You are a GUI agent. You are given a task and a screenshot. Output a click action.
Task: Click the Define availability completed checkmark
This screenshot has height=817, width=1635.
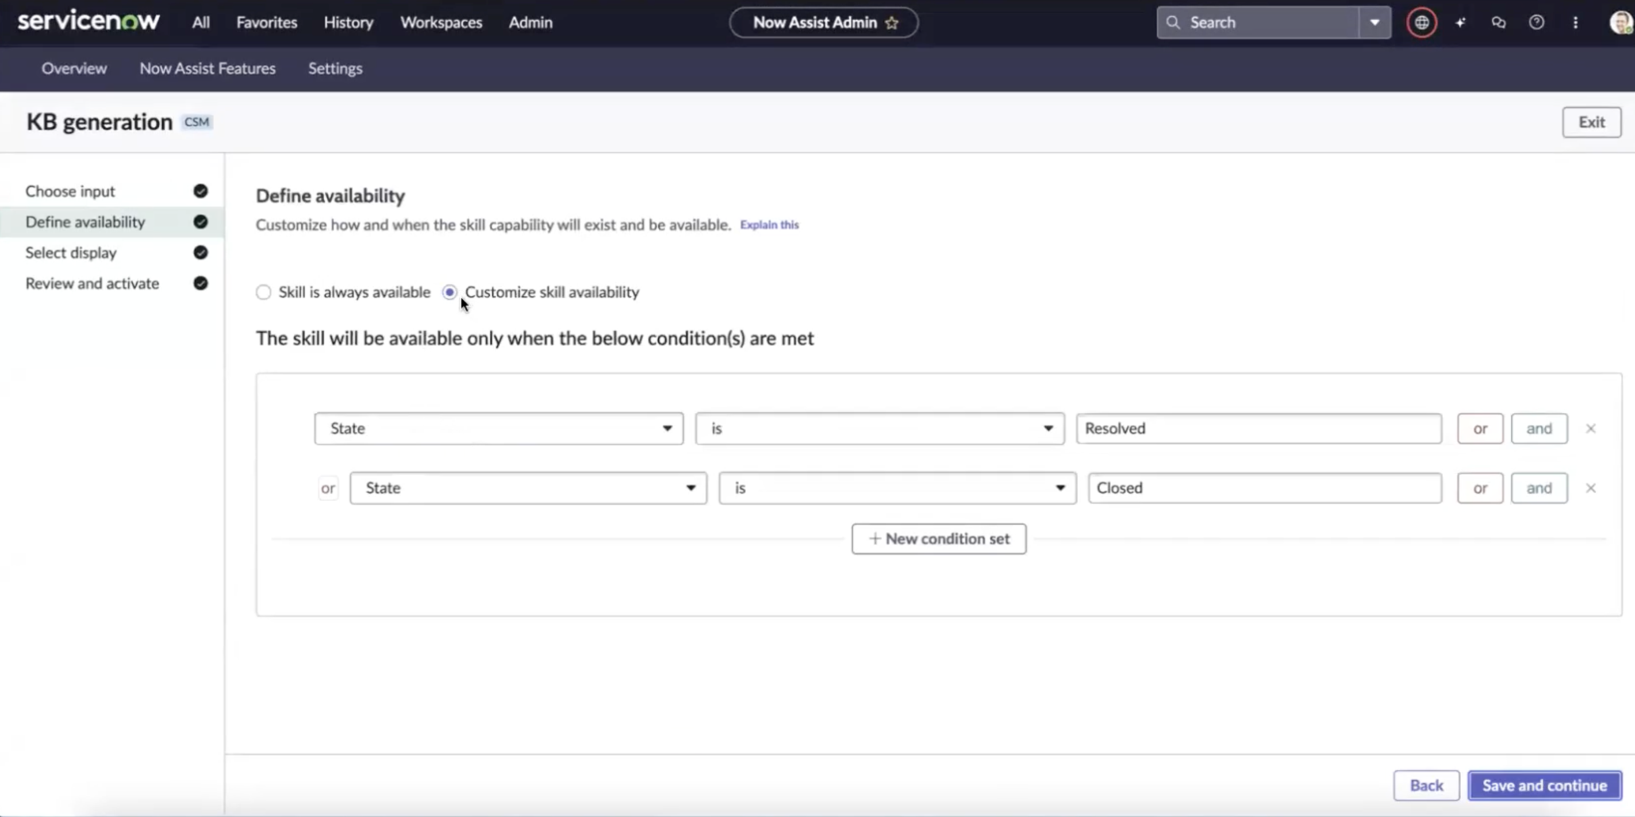[x=201, y=222]
